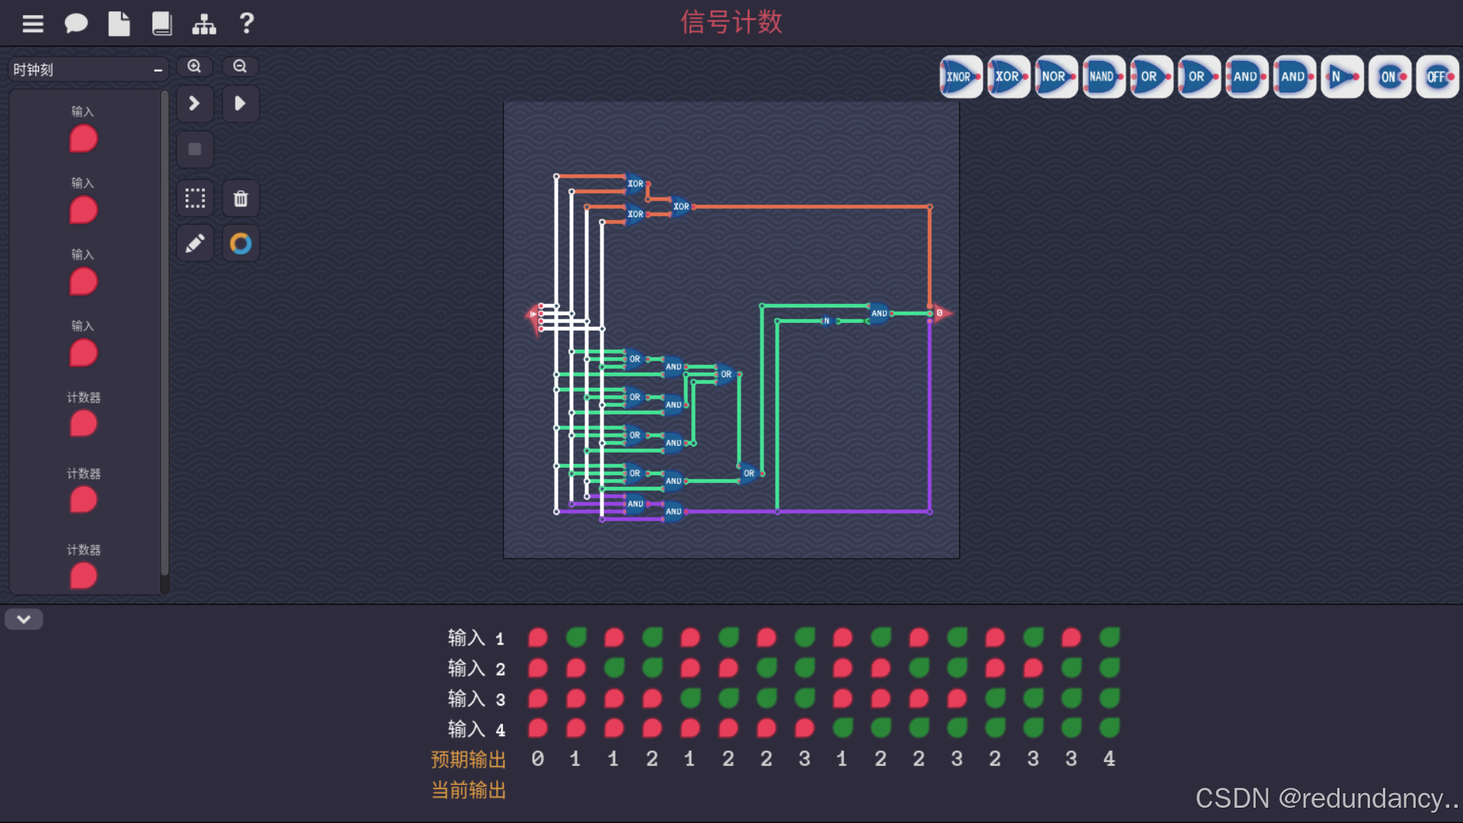The height and width of the screenshot is (823, 1463).
Task: Click the delete trash button
Action: [241, 199]
